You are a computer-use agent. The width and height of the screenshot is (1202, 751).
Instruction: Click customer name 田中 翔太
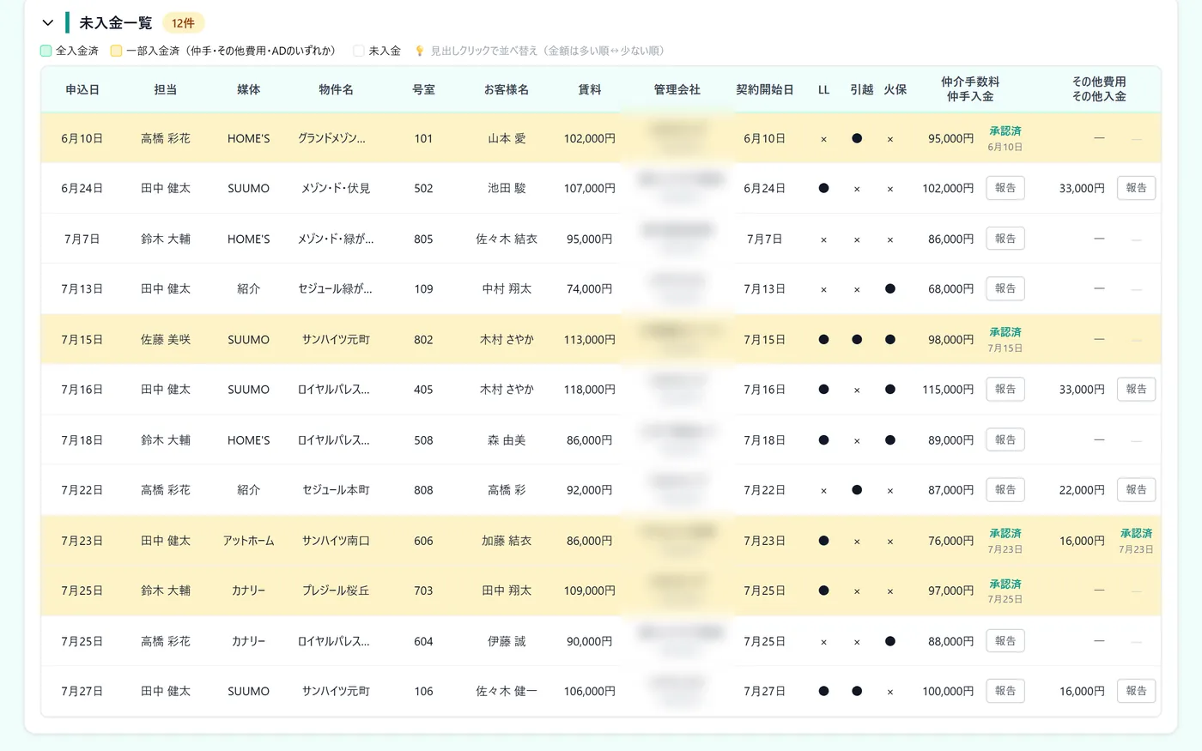point(507,591)
